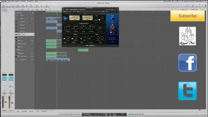The width and height of the screenshot is (208, 117).
Task: Toggle the Type button in Tone section
Action: click(81, 39)
